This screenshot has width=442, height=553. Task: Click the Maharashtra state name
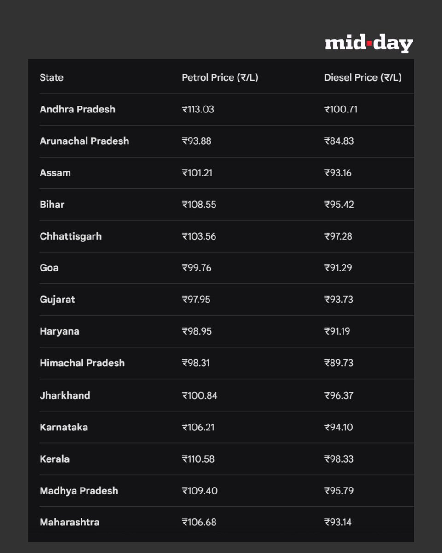click(x=70, y=522)
